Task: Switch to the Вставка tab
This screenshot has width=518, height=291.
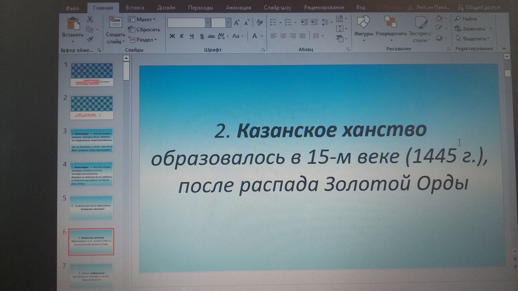Action: pos(135,7)
